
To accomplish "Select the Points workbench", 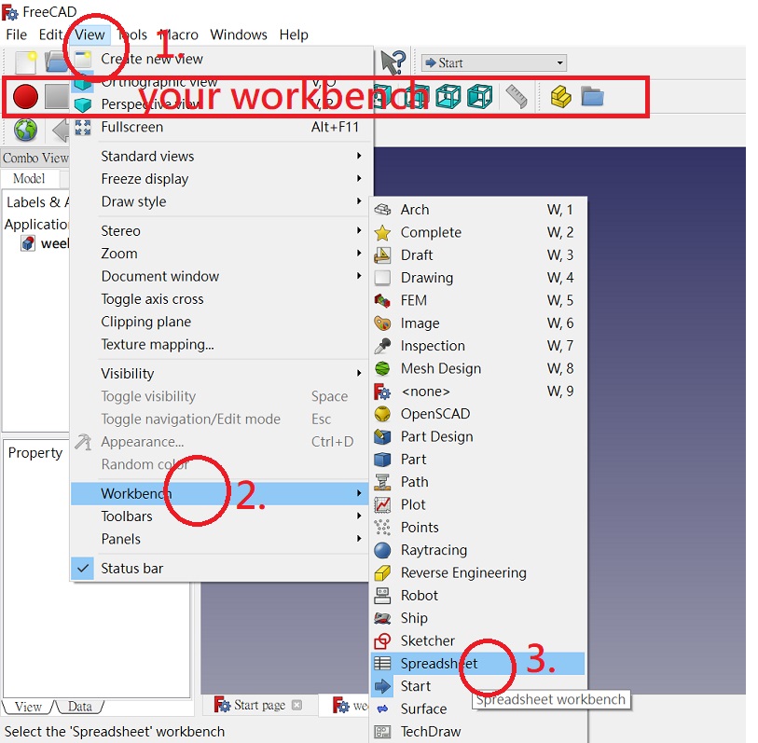I will (478, 528).
